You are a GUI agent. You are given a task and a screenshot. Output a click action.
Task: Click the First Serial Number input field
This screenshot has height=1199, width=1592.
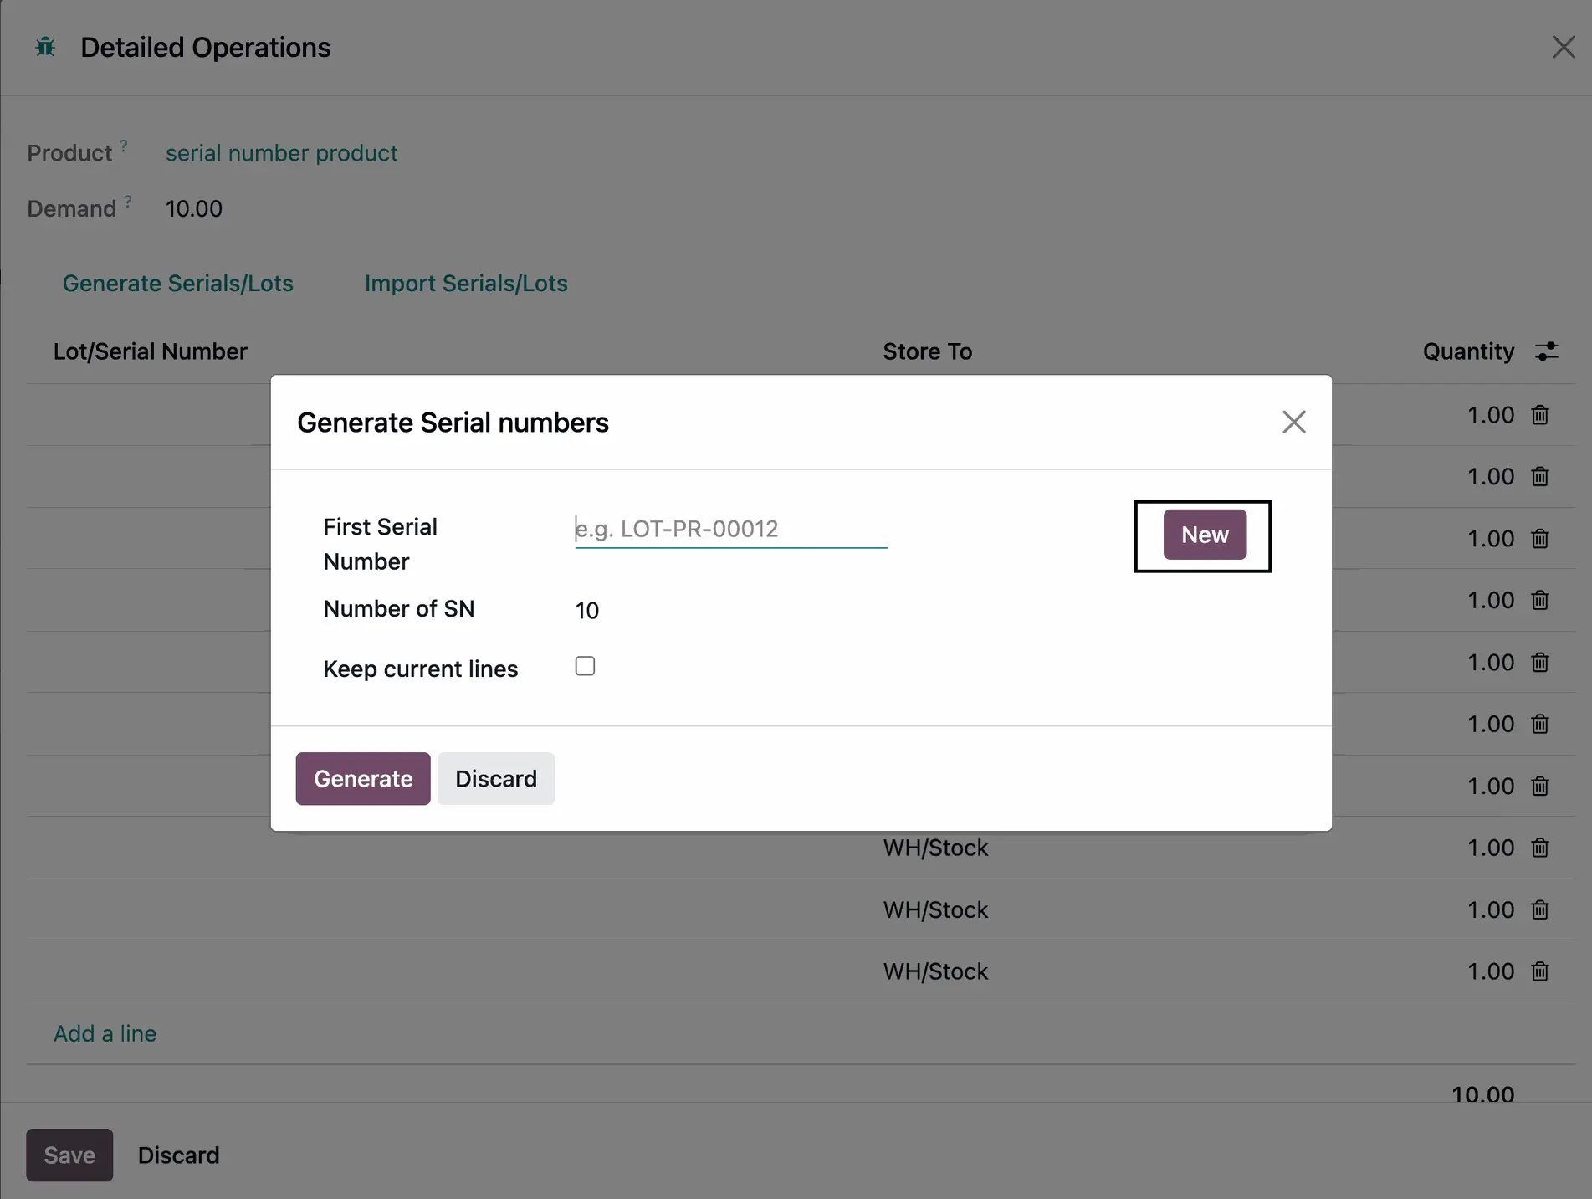click(x=729, y=529)
